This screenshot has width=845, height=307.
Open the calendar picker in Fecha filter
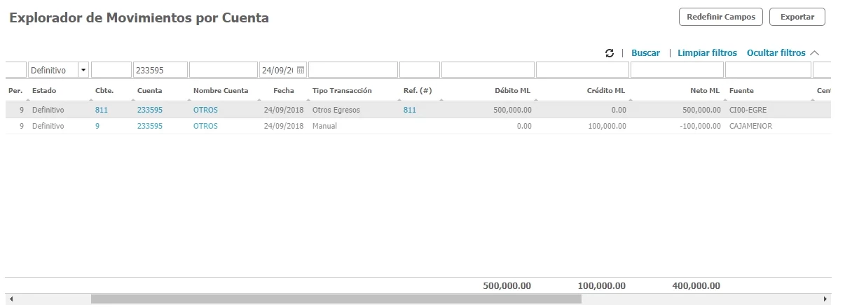[x=301, y=70]
